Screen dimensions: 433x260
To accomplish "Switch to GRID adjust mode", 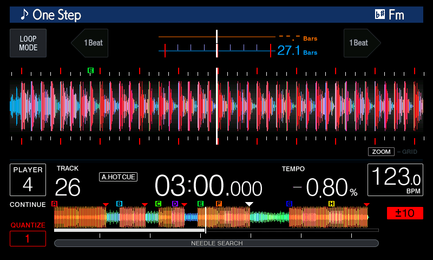I will (409, 152).
